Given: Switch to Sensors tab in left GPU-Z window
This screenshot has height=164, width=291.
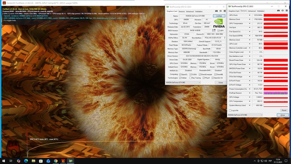Looking at the screenshot, I should click(182, 12).
